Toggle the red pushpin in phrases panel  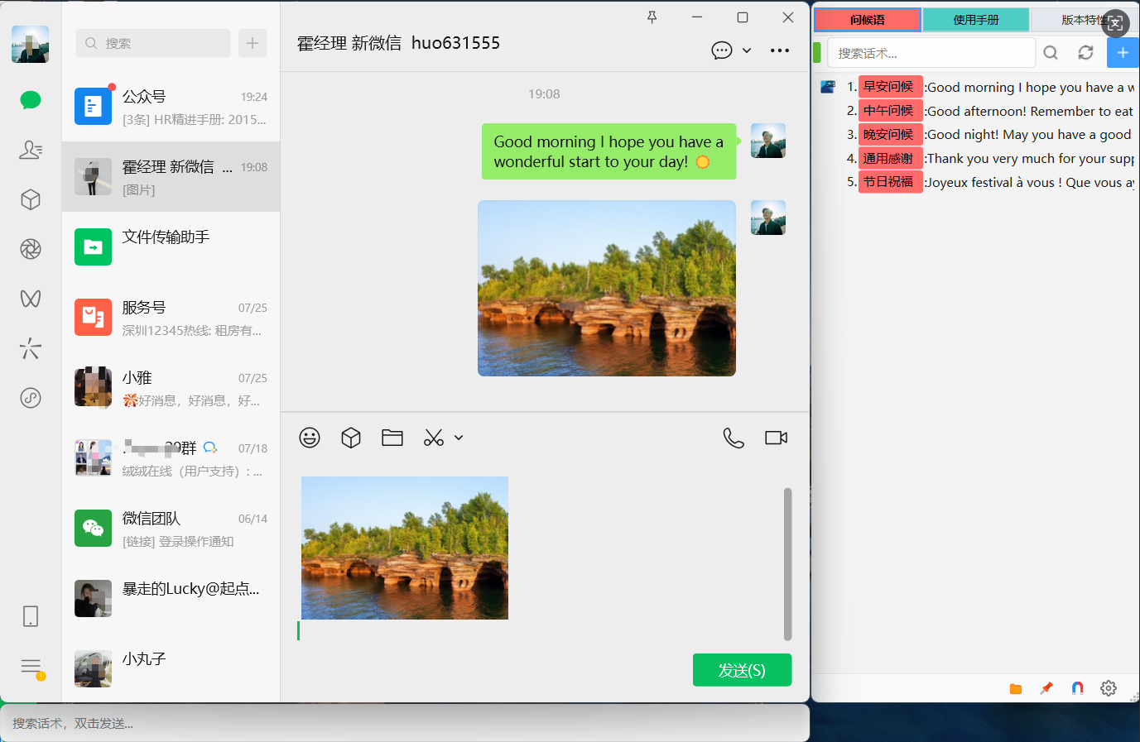(1046, 688)
